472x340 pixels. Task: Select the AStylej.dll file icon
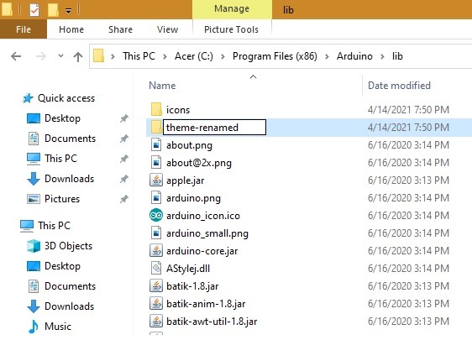point(156,268)
